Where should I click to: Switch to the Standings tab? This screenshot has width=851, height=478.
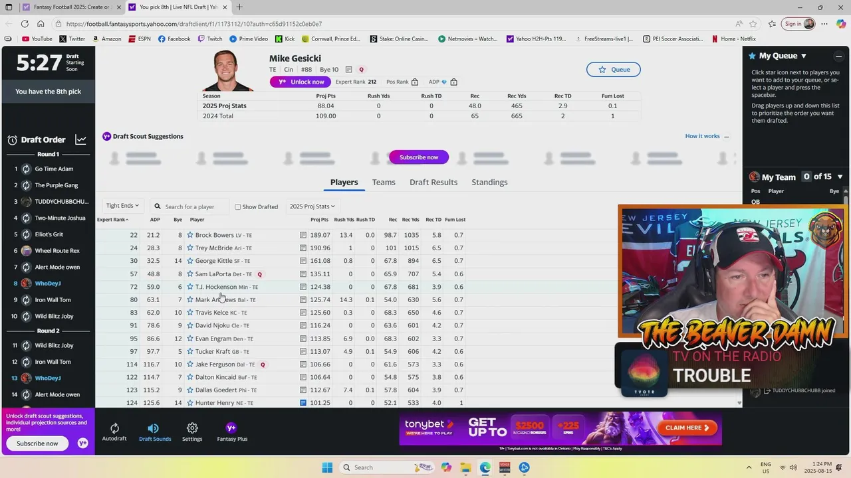point(489,182)
